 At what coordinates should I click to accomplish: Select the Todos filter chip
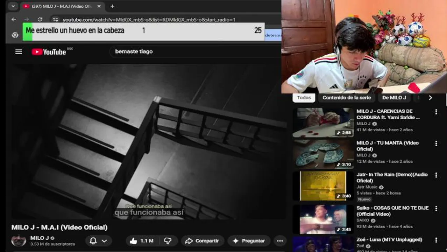[304, 98]
